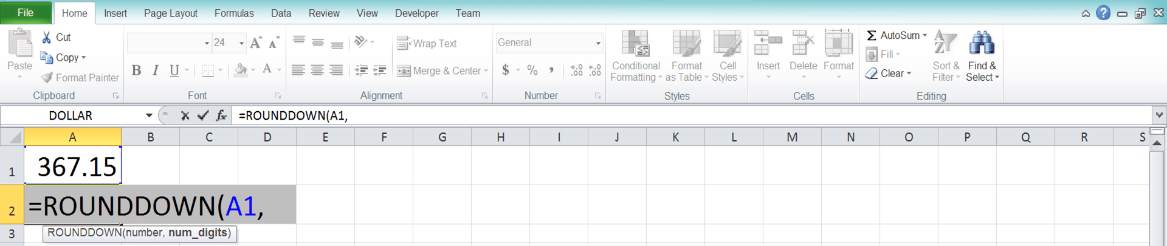Click the Orientation text-angle icon
Image resolution: width=1167 pixels, height=246 pixels.
[361, 41]
